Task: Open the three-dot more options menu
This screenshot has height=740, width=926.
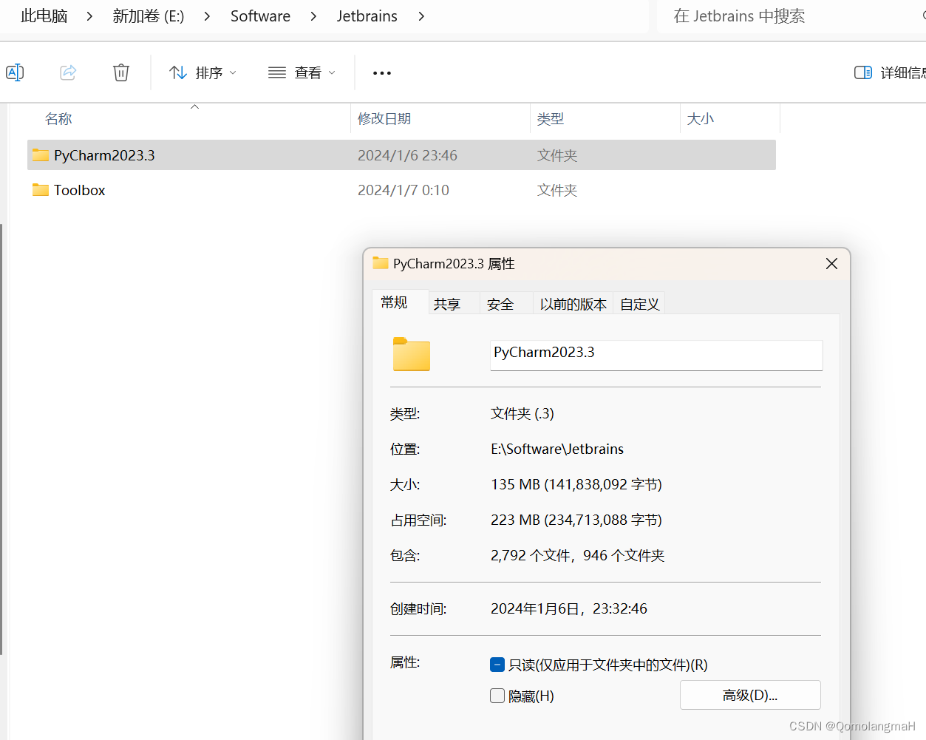Action: [x=382, y=72]
